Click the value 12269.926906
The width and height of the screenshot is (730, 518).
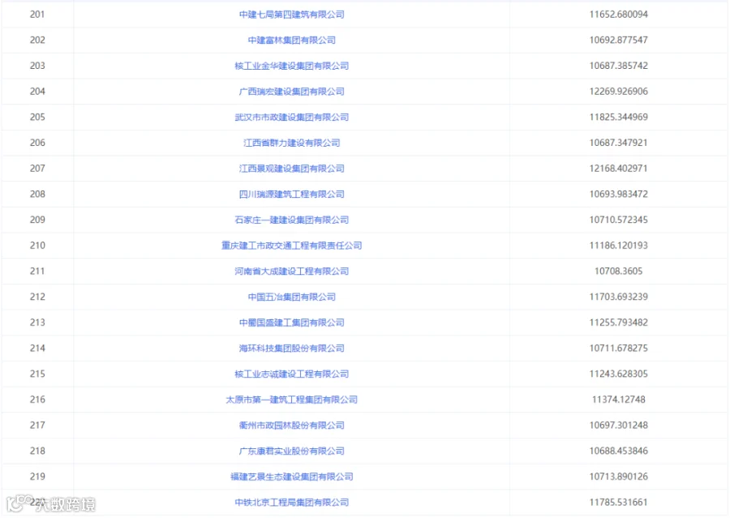click(x=618, y=92)
